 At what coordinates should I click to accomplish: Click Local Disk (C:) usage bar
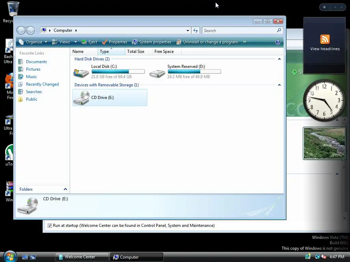[x=118, y=72]
